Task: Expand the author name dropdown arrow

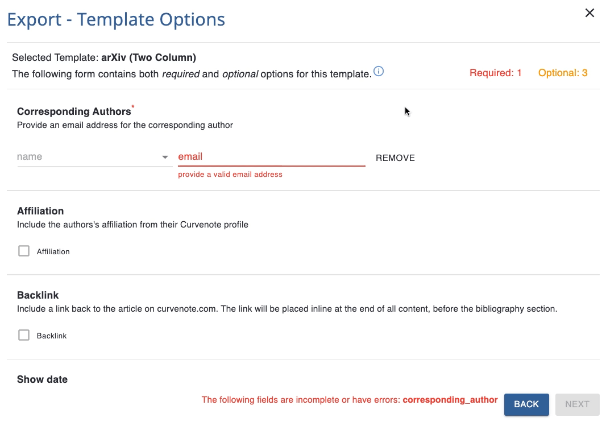Action: 165,157
